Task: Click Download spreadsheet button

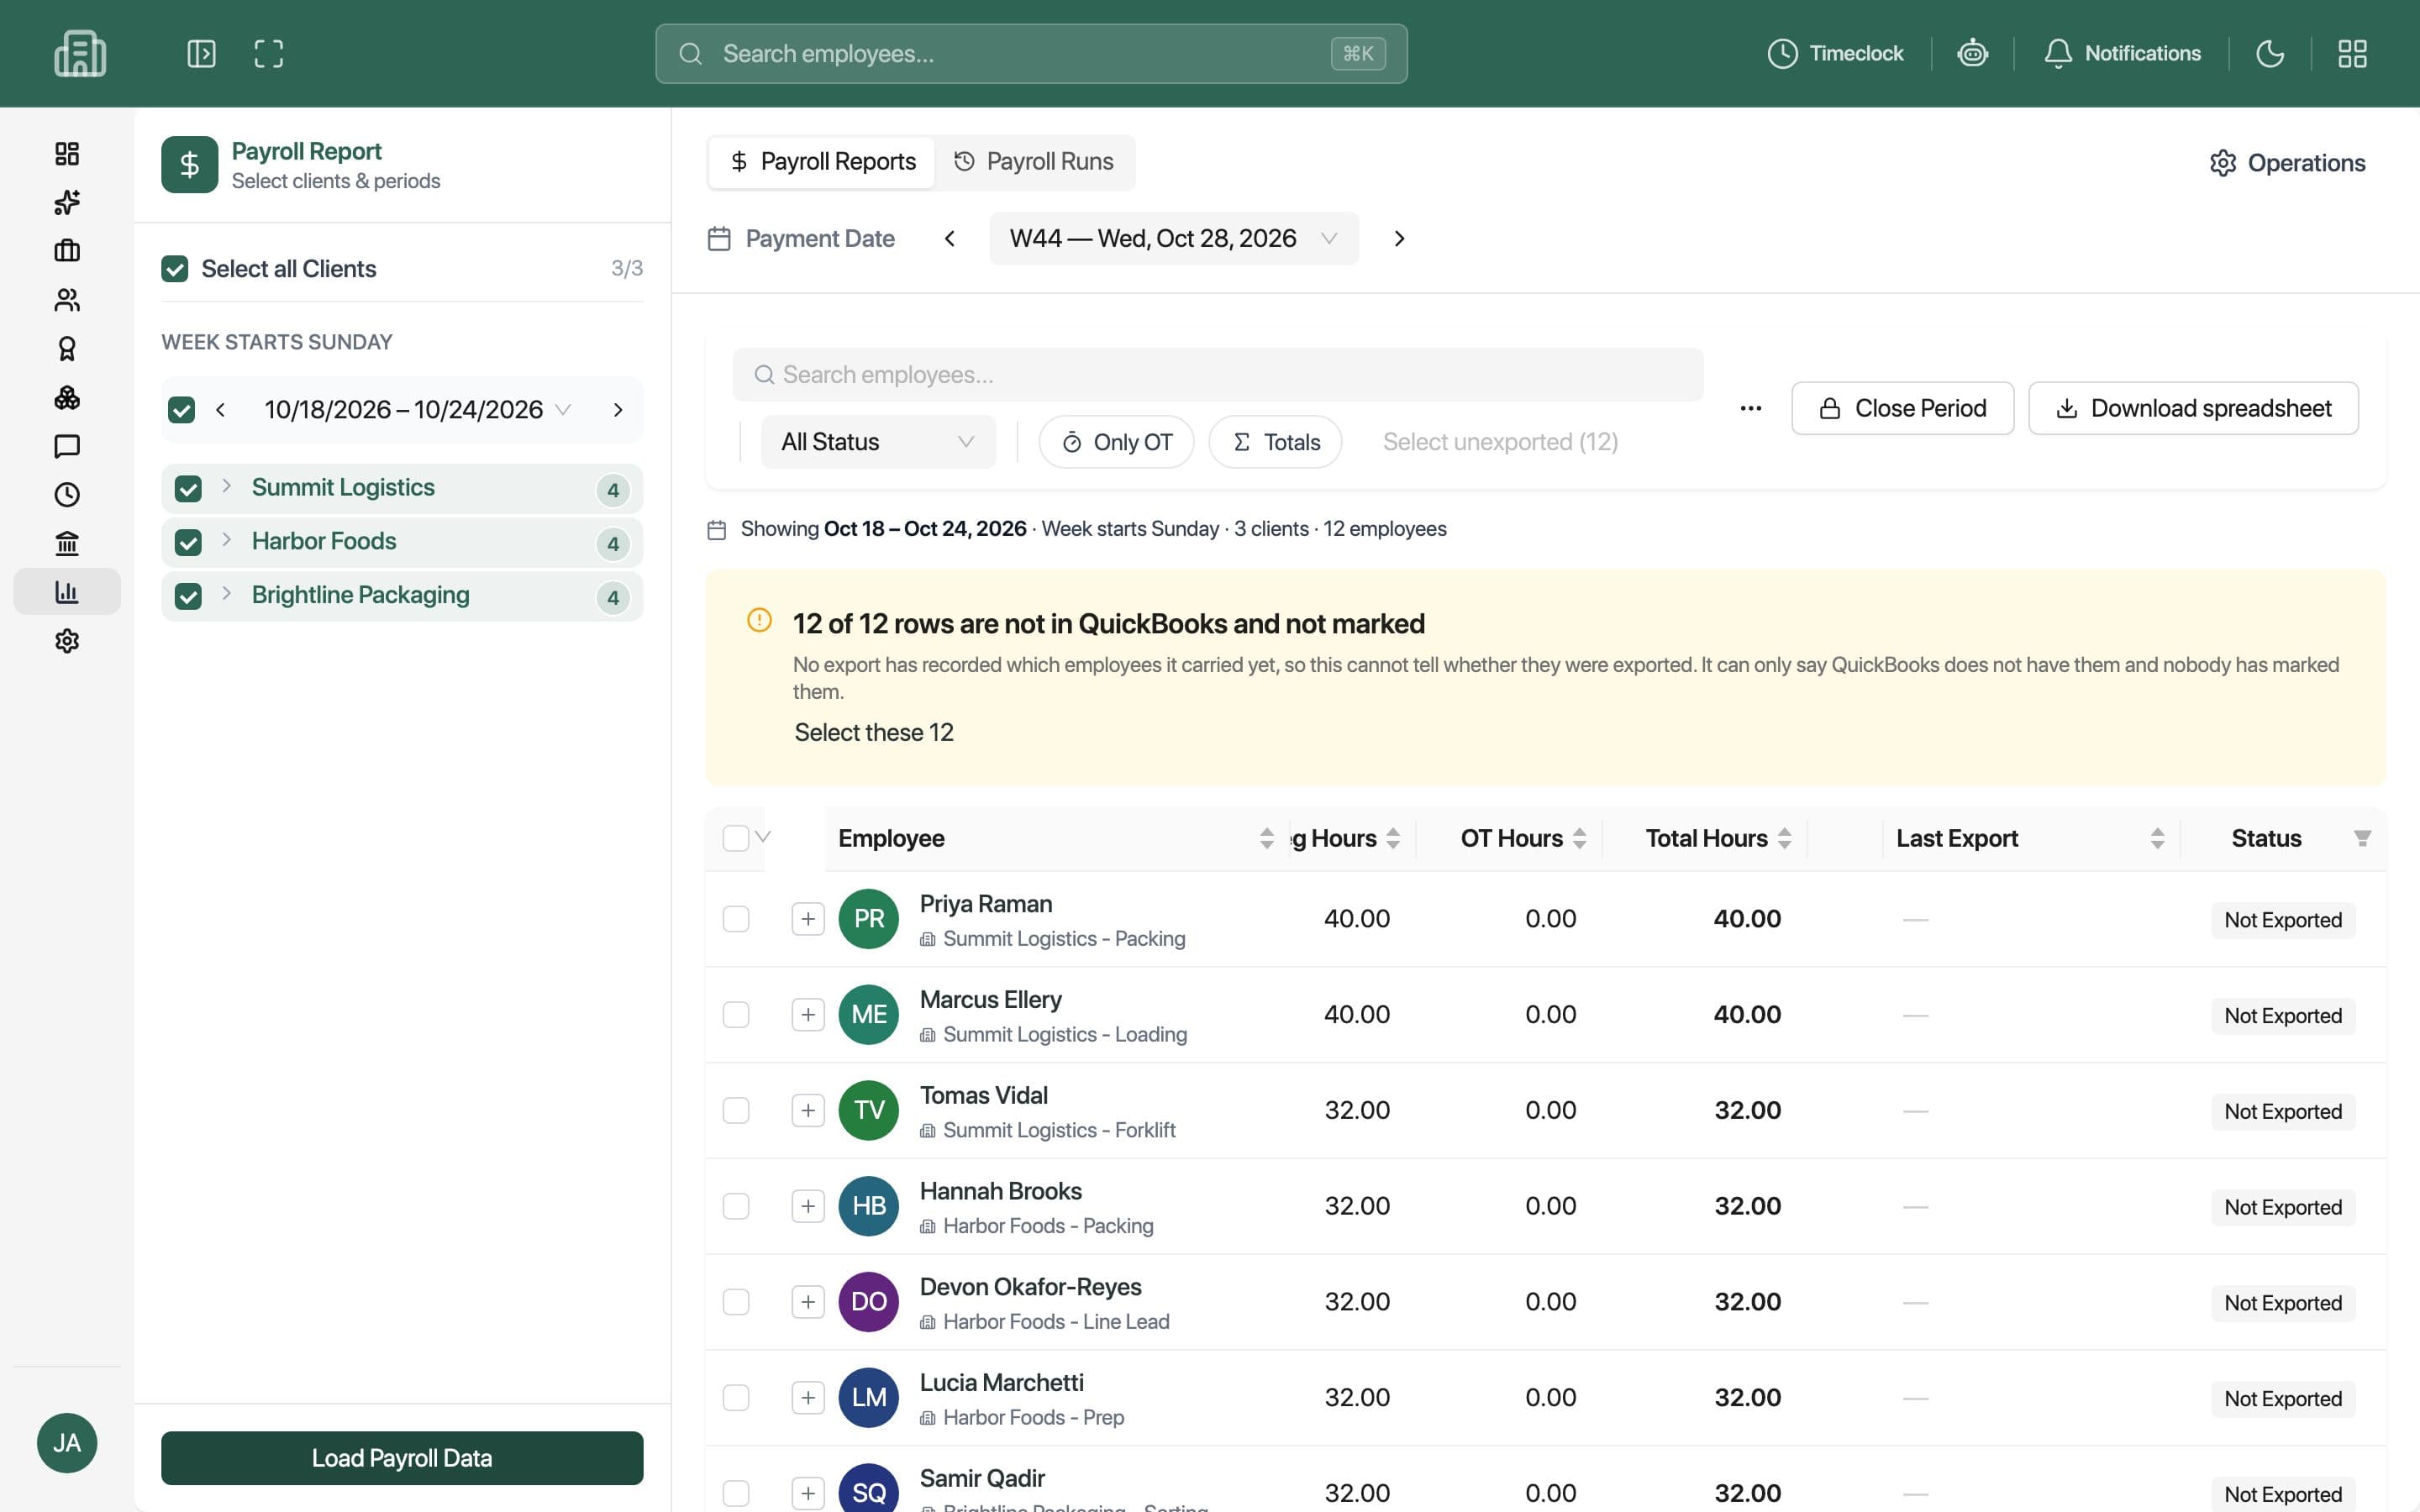Action: click(2193, 408)
